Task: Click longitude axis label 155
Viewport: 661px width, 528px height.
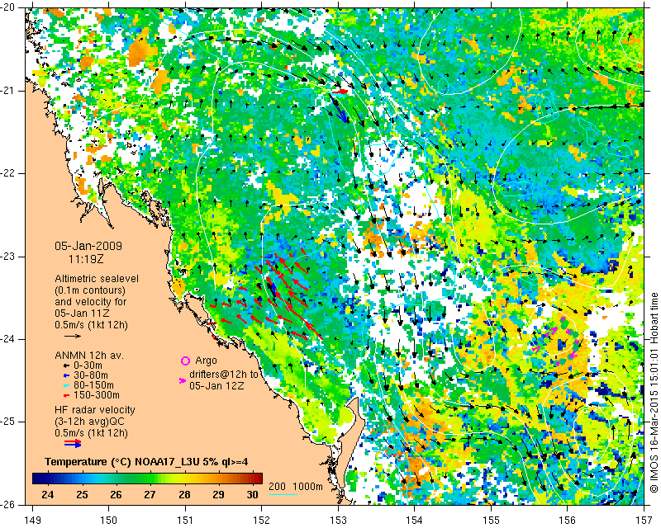Action: coord(491,520)
